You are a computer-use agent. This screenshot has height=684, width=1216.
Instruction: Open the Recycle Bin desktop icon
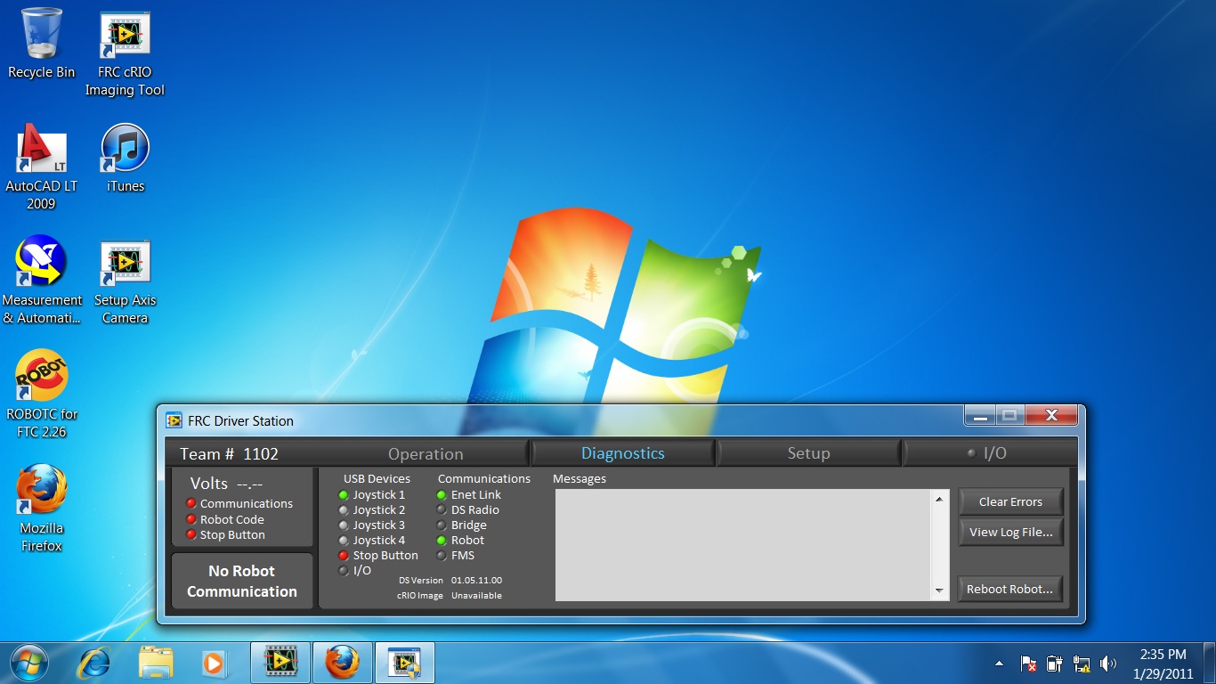coord(41,43)
